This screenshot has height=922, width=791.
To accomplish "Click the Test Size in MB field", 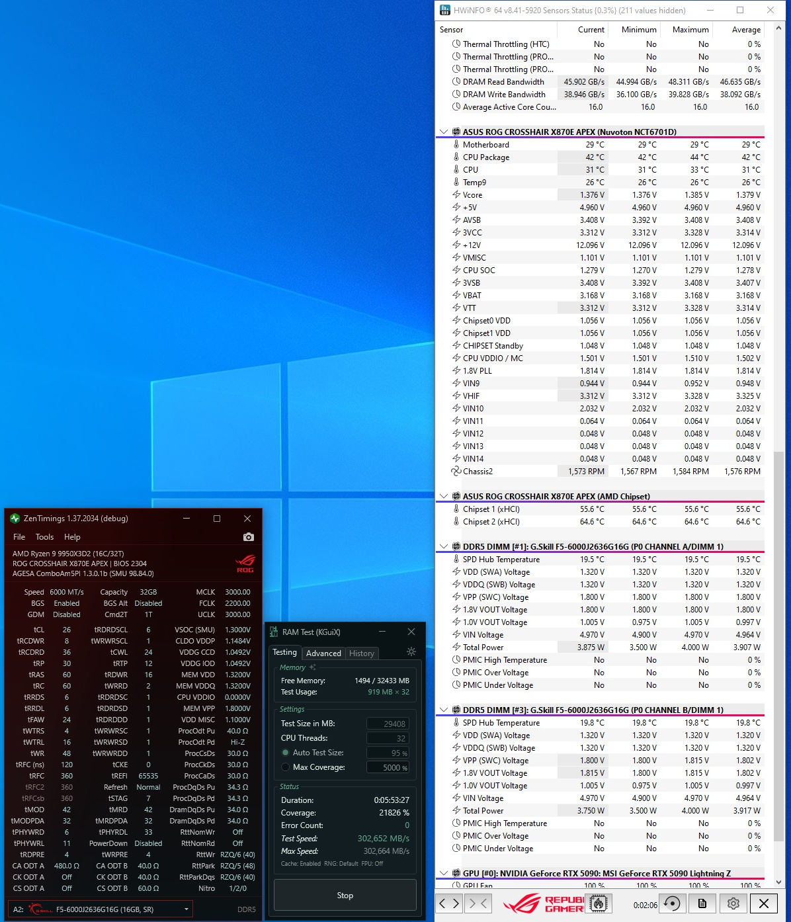I will pyautogui.click(x=388, y=724).
